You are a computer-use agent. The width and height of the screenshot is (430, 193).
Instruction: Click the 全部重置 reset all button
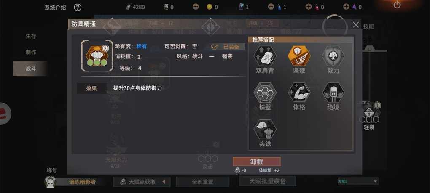coord(202,182)
